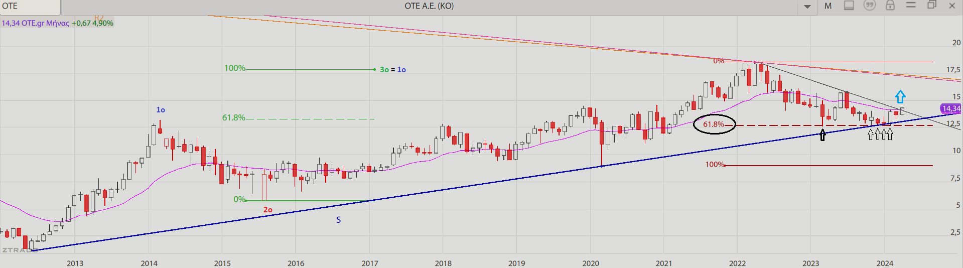Viewport: 963px width, 268px height.
Task: Select the red 2o wave label
Action: point(268,210)
